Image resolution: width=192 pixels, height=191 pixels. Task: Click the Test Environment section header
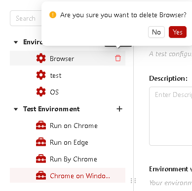[51, 109]
